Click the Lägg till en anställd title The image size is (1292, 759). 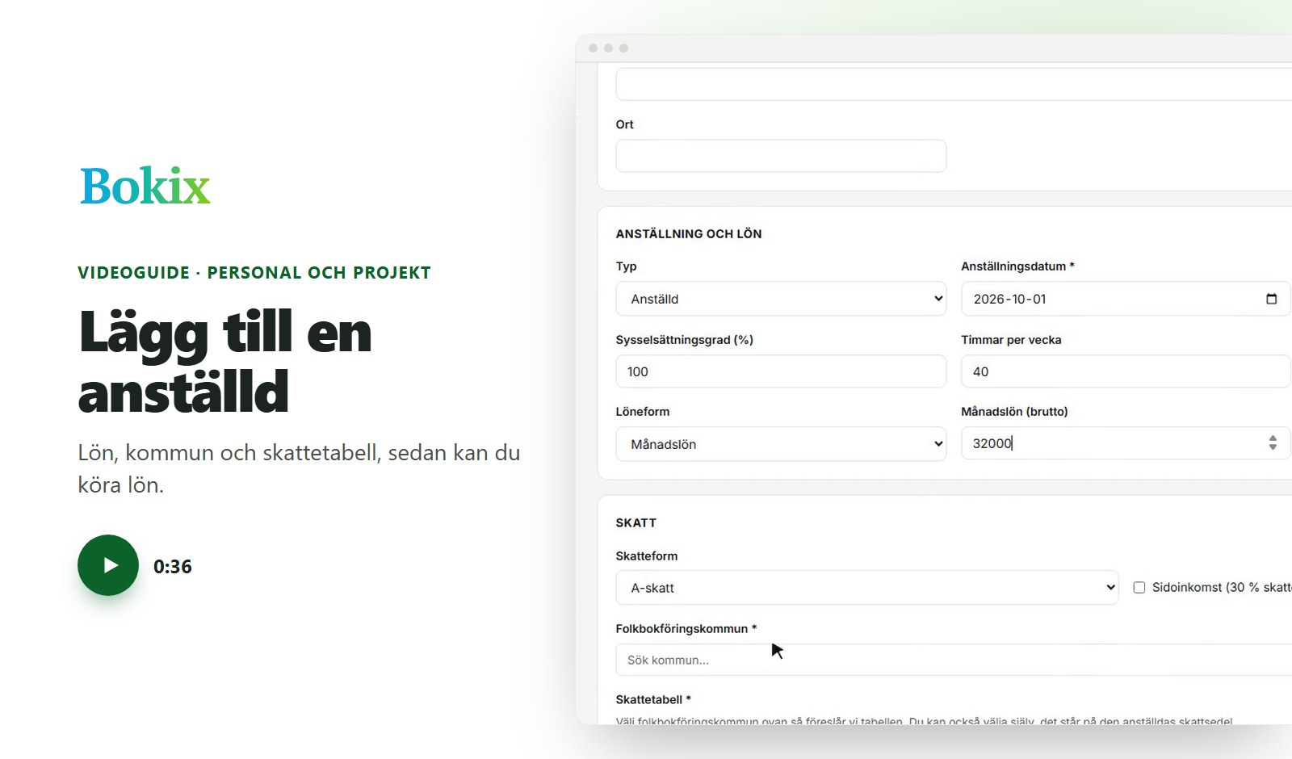point(225,362)
